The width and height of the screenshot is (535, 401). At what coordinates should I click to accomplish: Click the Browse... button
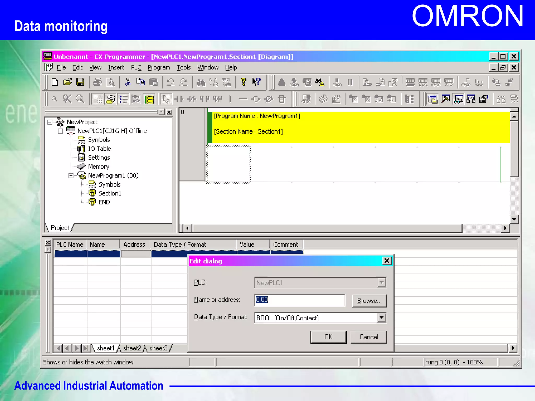pyautogui.click(x=369, y=301)
